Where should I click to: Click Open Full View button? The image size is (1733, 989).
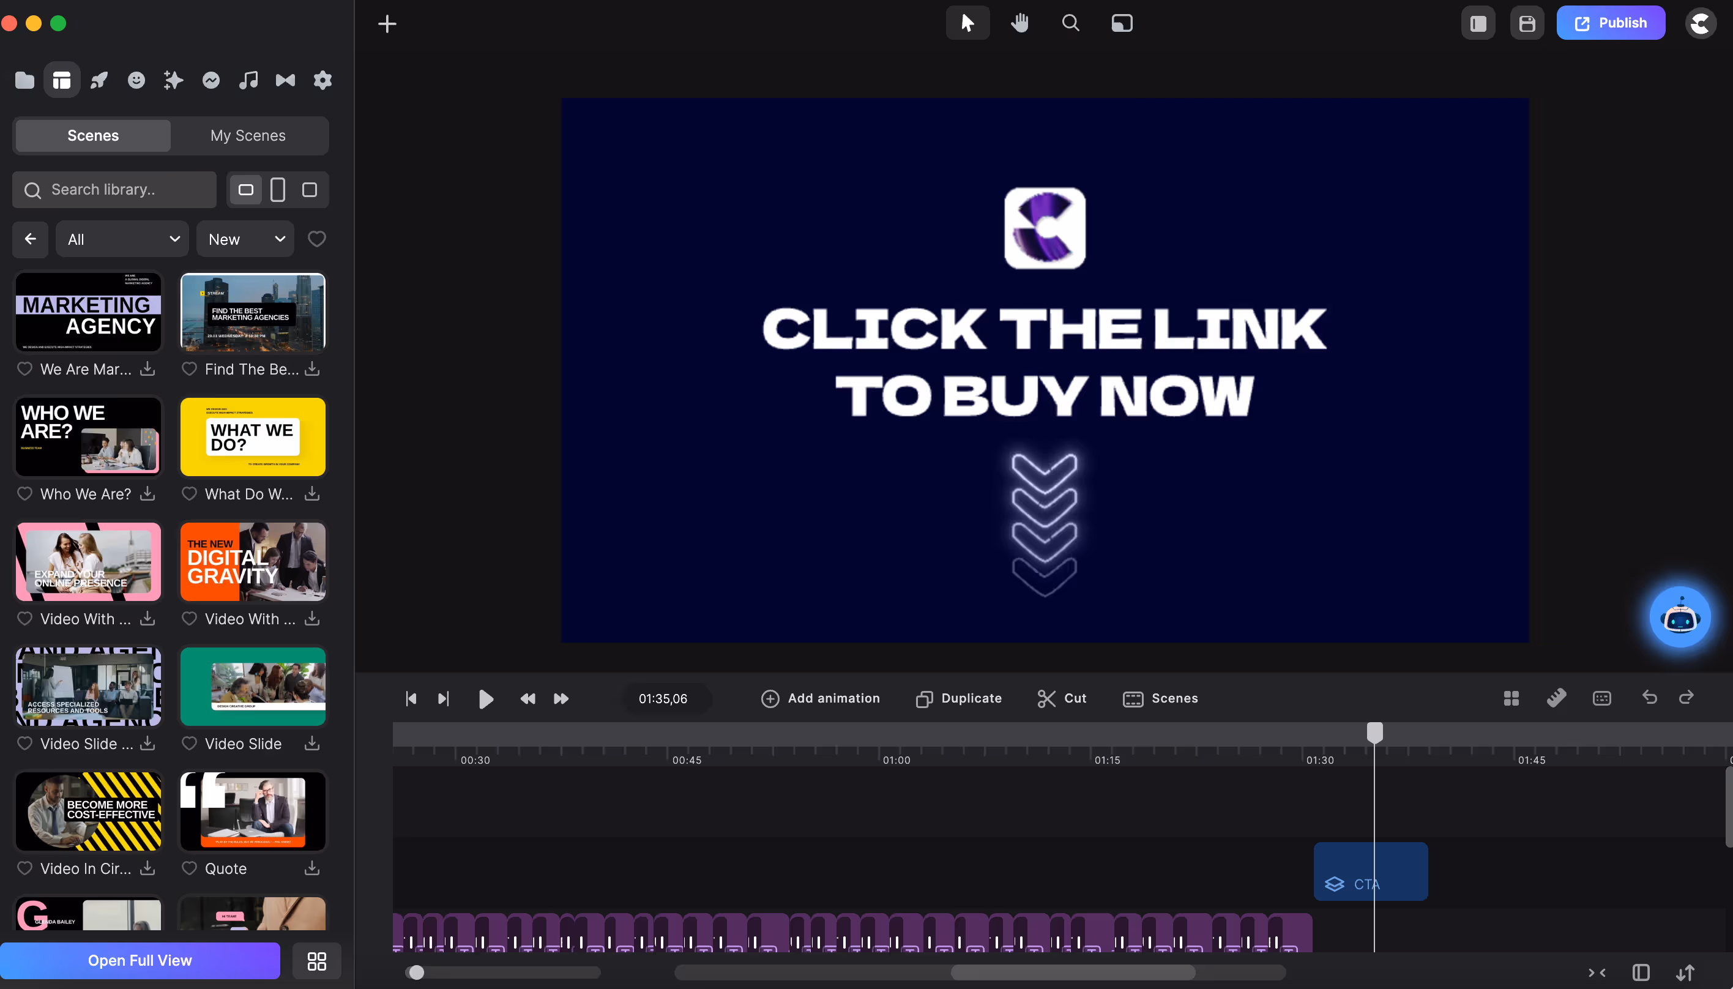coord(140,960)
